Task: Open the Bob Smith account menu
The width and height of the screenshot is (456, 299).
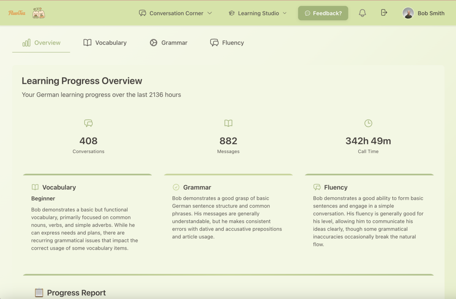Action: 423,13
